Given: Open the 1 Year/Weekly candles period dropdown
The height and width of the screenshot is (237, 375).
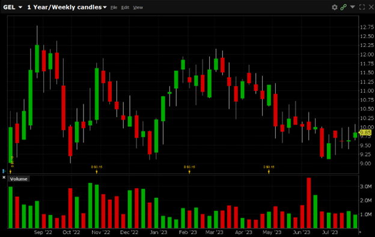Looking at the screenshot, I should click(x=67, y=7).
